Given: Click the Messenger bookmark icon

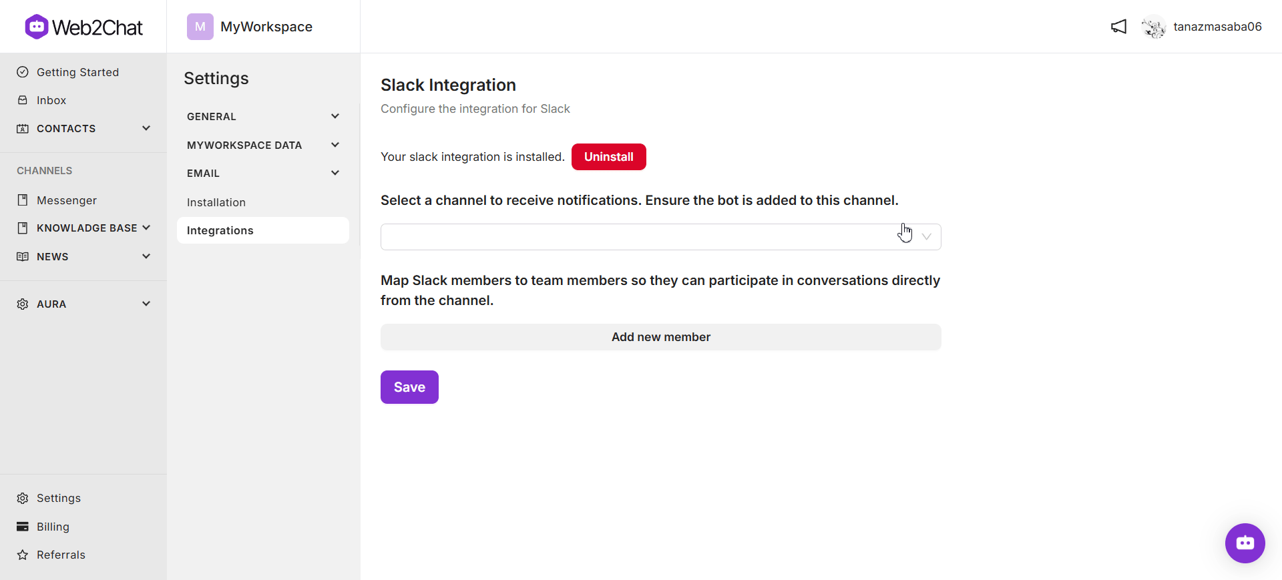Looking at the screenshot, I should pyautogui.click(x=23, y=200).
